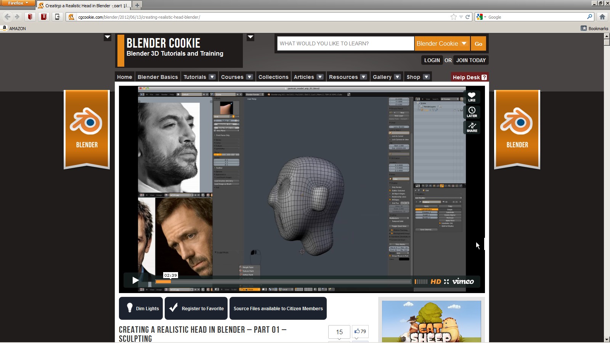Open the Bookmarks menu button
Screen dimensions: 610x343
click(594, 28)
